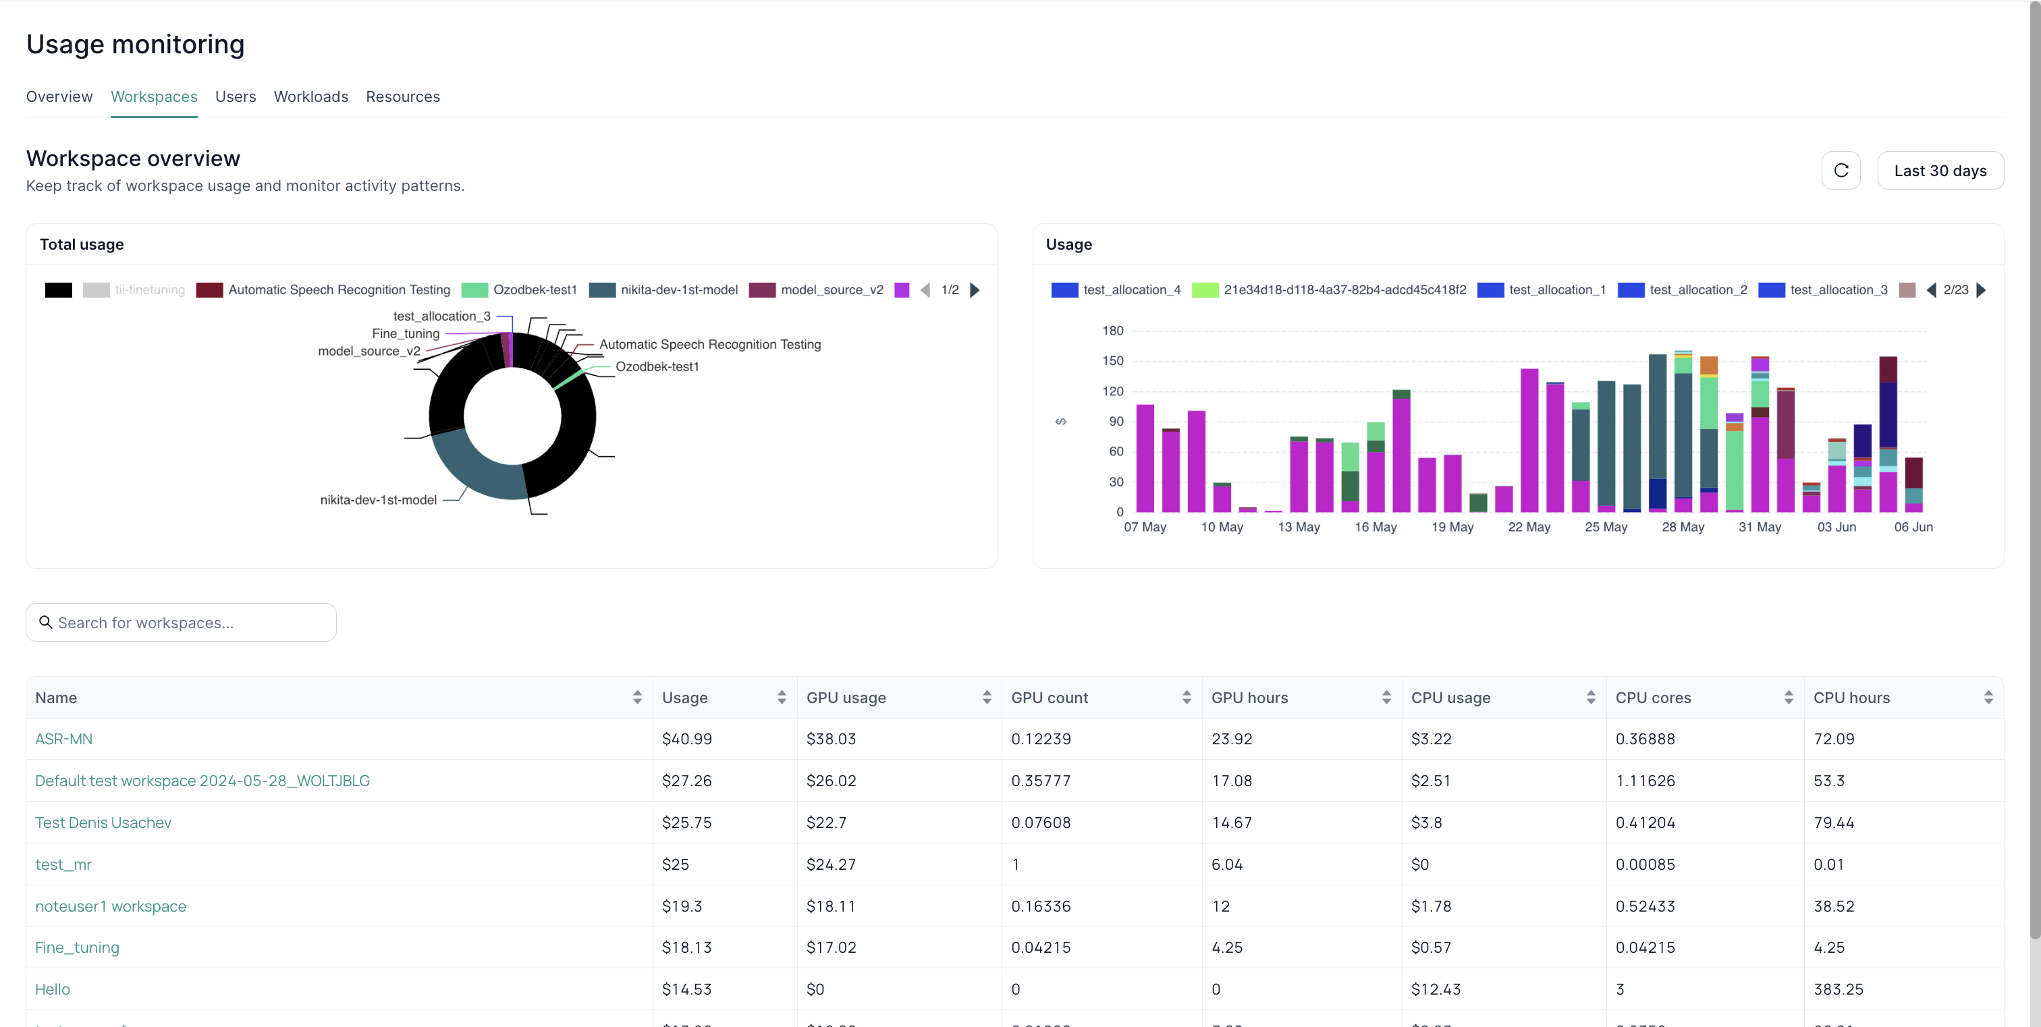Switch to the Users tab
Screen dimensions: 2041x1027
(x=236, y=96)
